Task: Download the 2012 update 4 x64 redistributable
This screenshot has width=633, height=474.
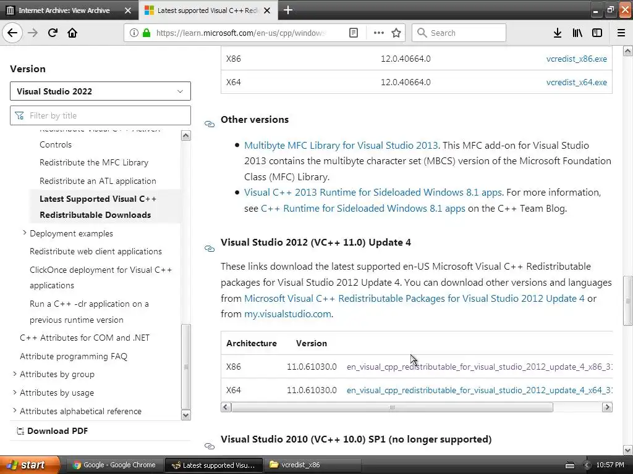Action: tap(480, 390)
